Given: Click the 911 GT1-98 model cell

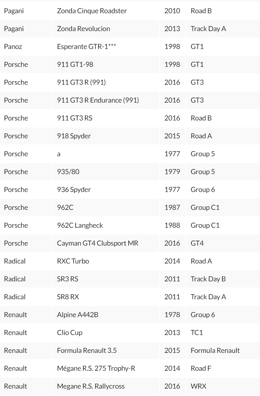Looking at the screenshot, I should (106, 65).
